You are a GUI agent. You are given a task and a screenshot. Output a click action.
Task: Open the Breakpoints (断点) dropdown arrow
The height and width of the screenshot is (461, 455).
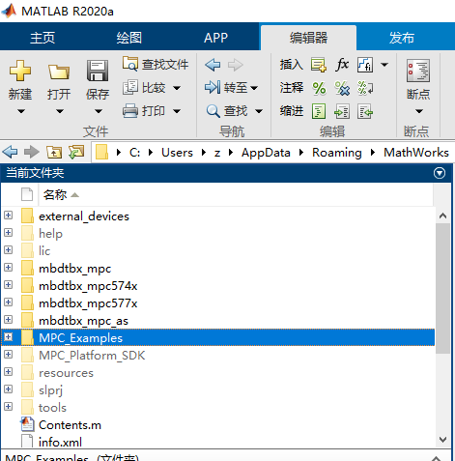point(419,111)
